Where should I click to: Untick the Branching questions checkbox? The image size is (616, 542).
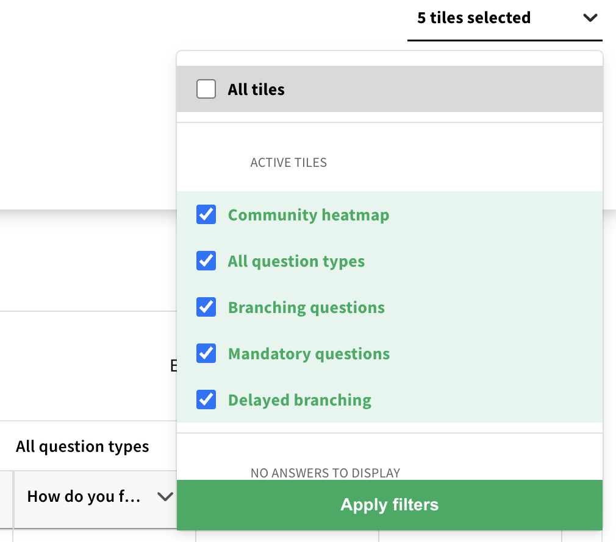(x=206, y=308)
